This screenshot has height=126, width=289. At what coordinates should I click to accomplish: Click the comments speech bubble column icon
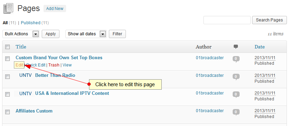(x=236, y=47)
